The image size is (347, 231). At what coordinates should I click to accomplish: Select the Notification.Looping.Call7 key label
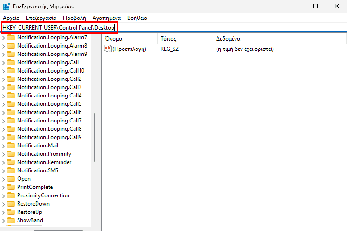click(x=50, y=121)
